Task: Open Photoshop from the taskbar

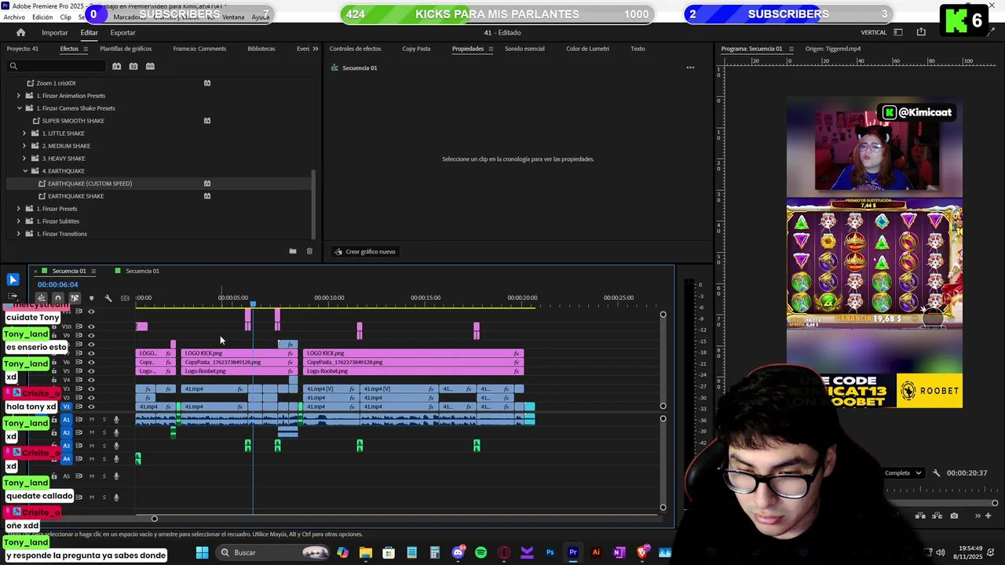Action: pyautogui.click(x=550, y=552)
